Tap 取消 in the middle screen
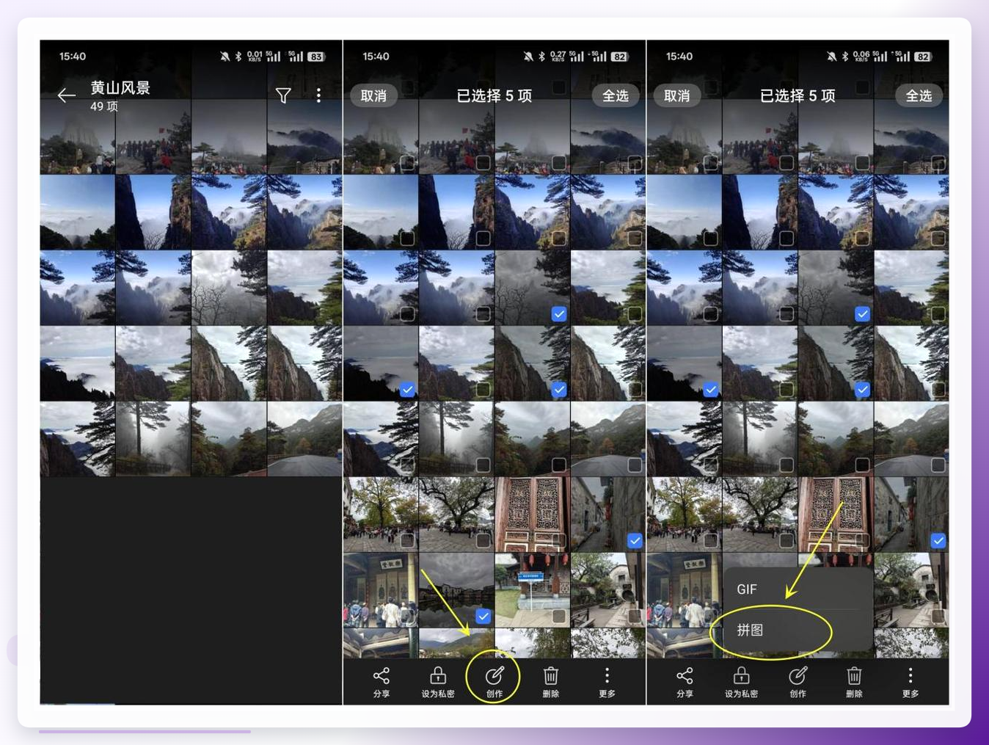 tap(373, 95)
